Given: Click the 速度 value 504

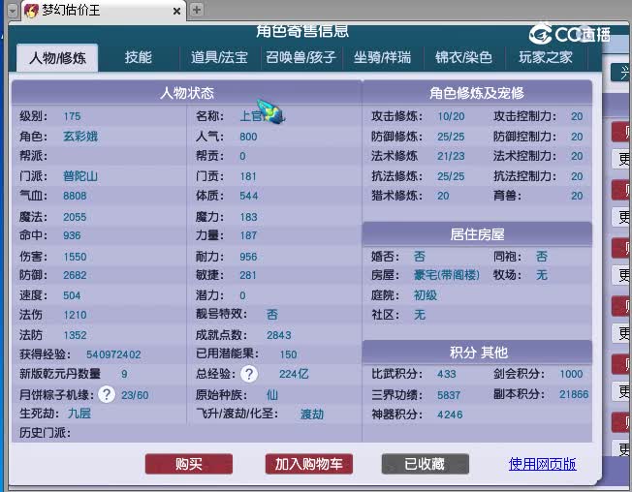Looking at the screenshot, I should pos(72,295).
